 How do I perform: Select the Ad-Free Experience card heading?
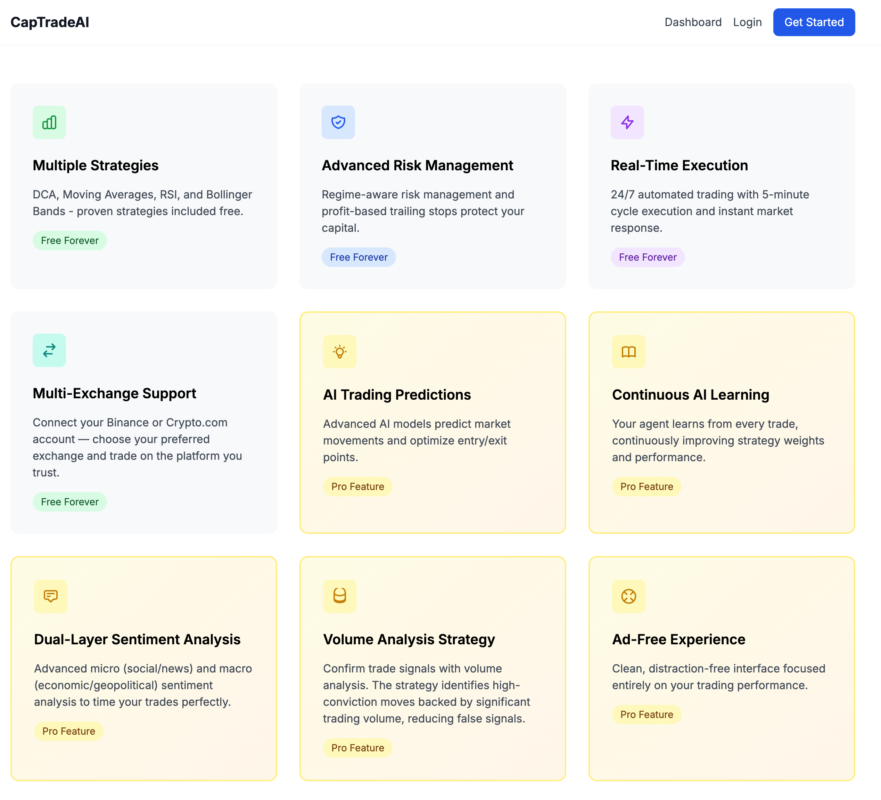click(678, 639)
